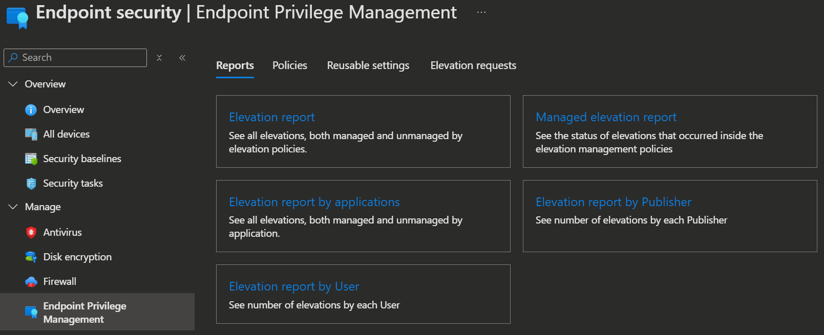
Task: Click the Overview section header label
Action: pyautogui.click(x=45, y=84)
